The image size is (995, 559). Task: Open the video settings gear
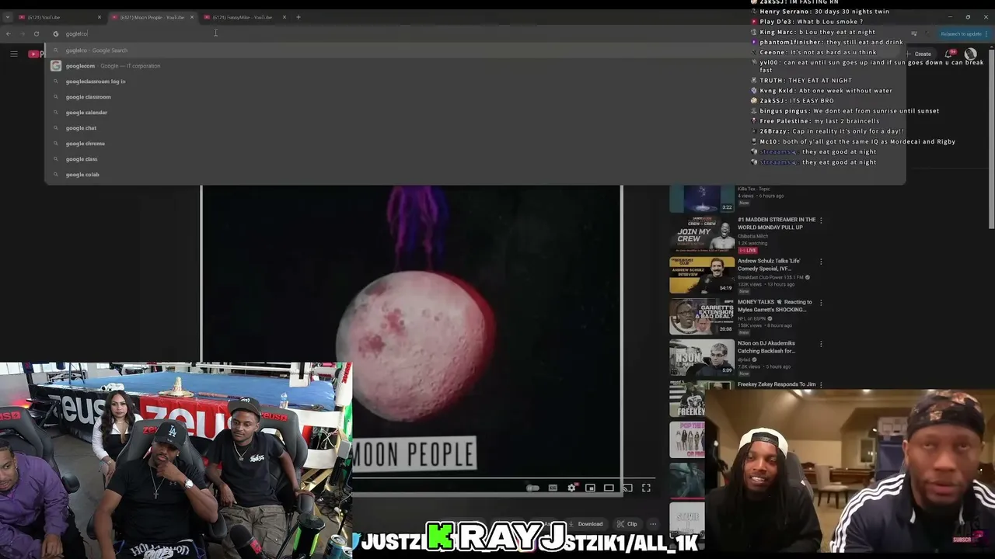(572, 488)
